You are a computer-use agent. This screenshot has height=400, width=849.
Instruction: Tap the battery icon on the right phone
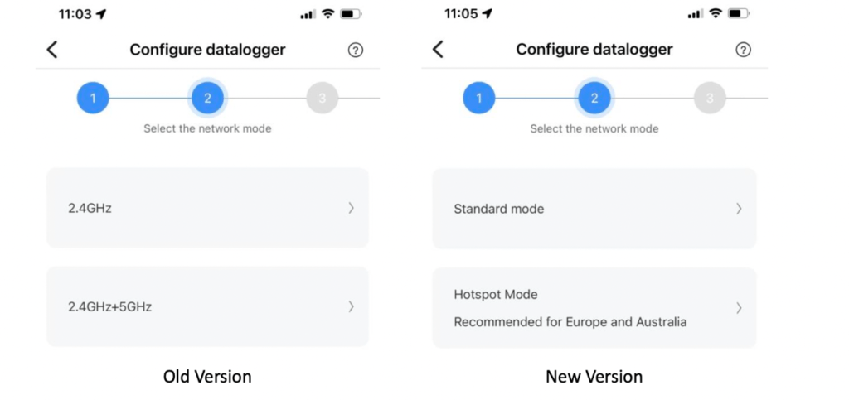(x=739, y=13)
